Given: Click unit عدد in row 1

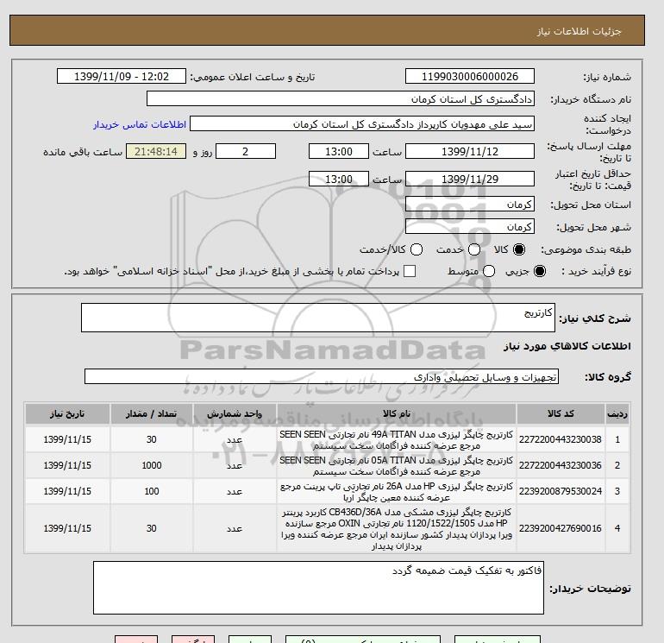Looking at the screenshot, I should tap(235, 440).
